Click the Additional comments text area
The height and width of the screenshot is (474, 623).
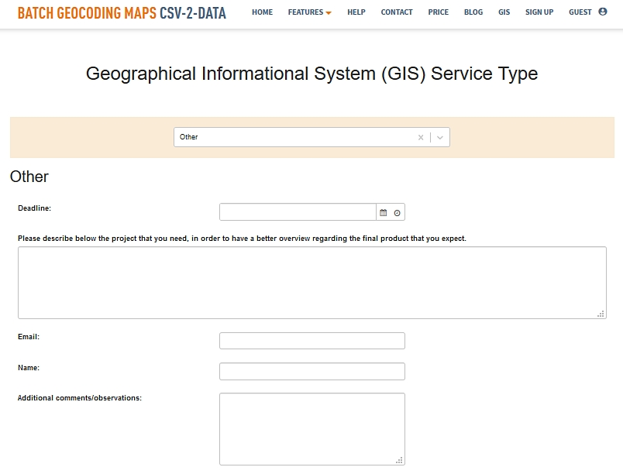click(x=312, y=429)
